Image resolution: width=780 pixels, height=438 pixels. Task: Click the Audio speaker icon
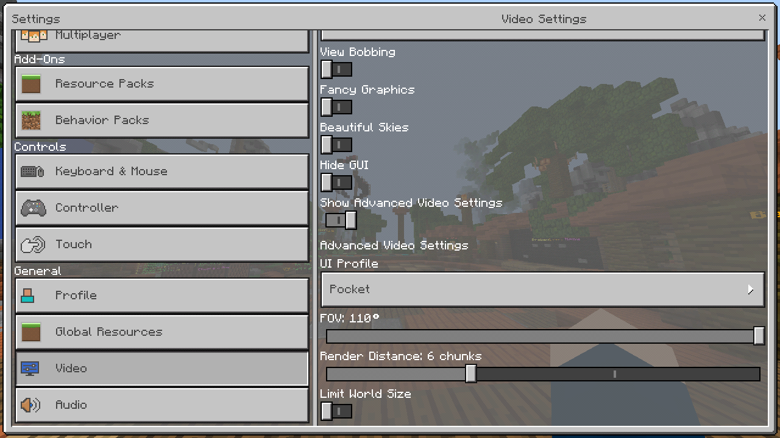pos(30,405)
